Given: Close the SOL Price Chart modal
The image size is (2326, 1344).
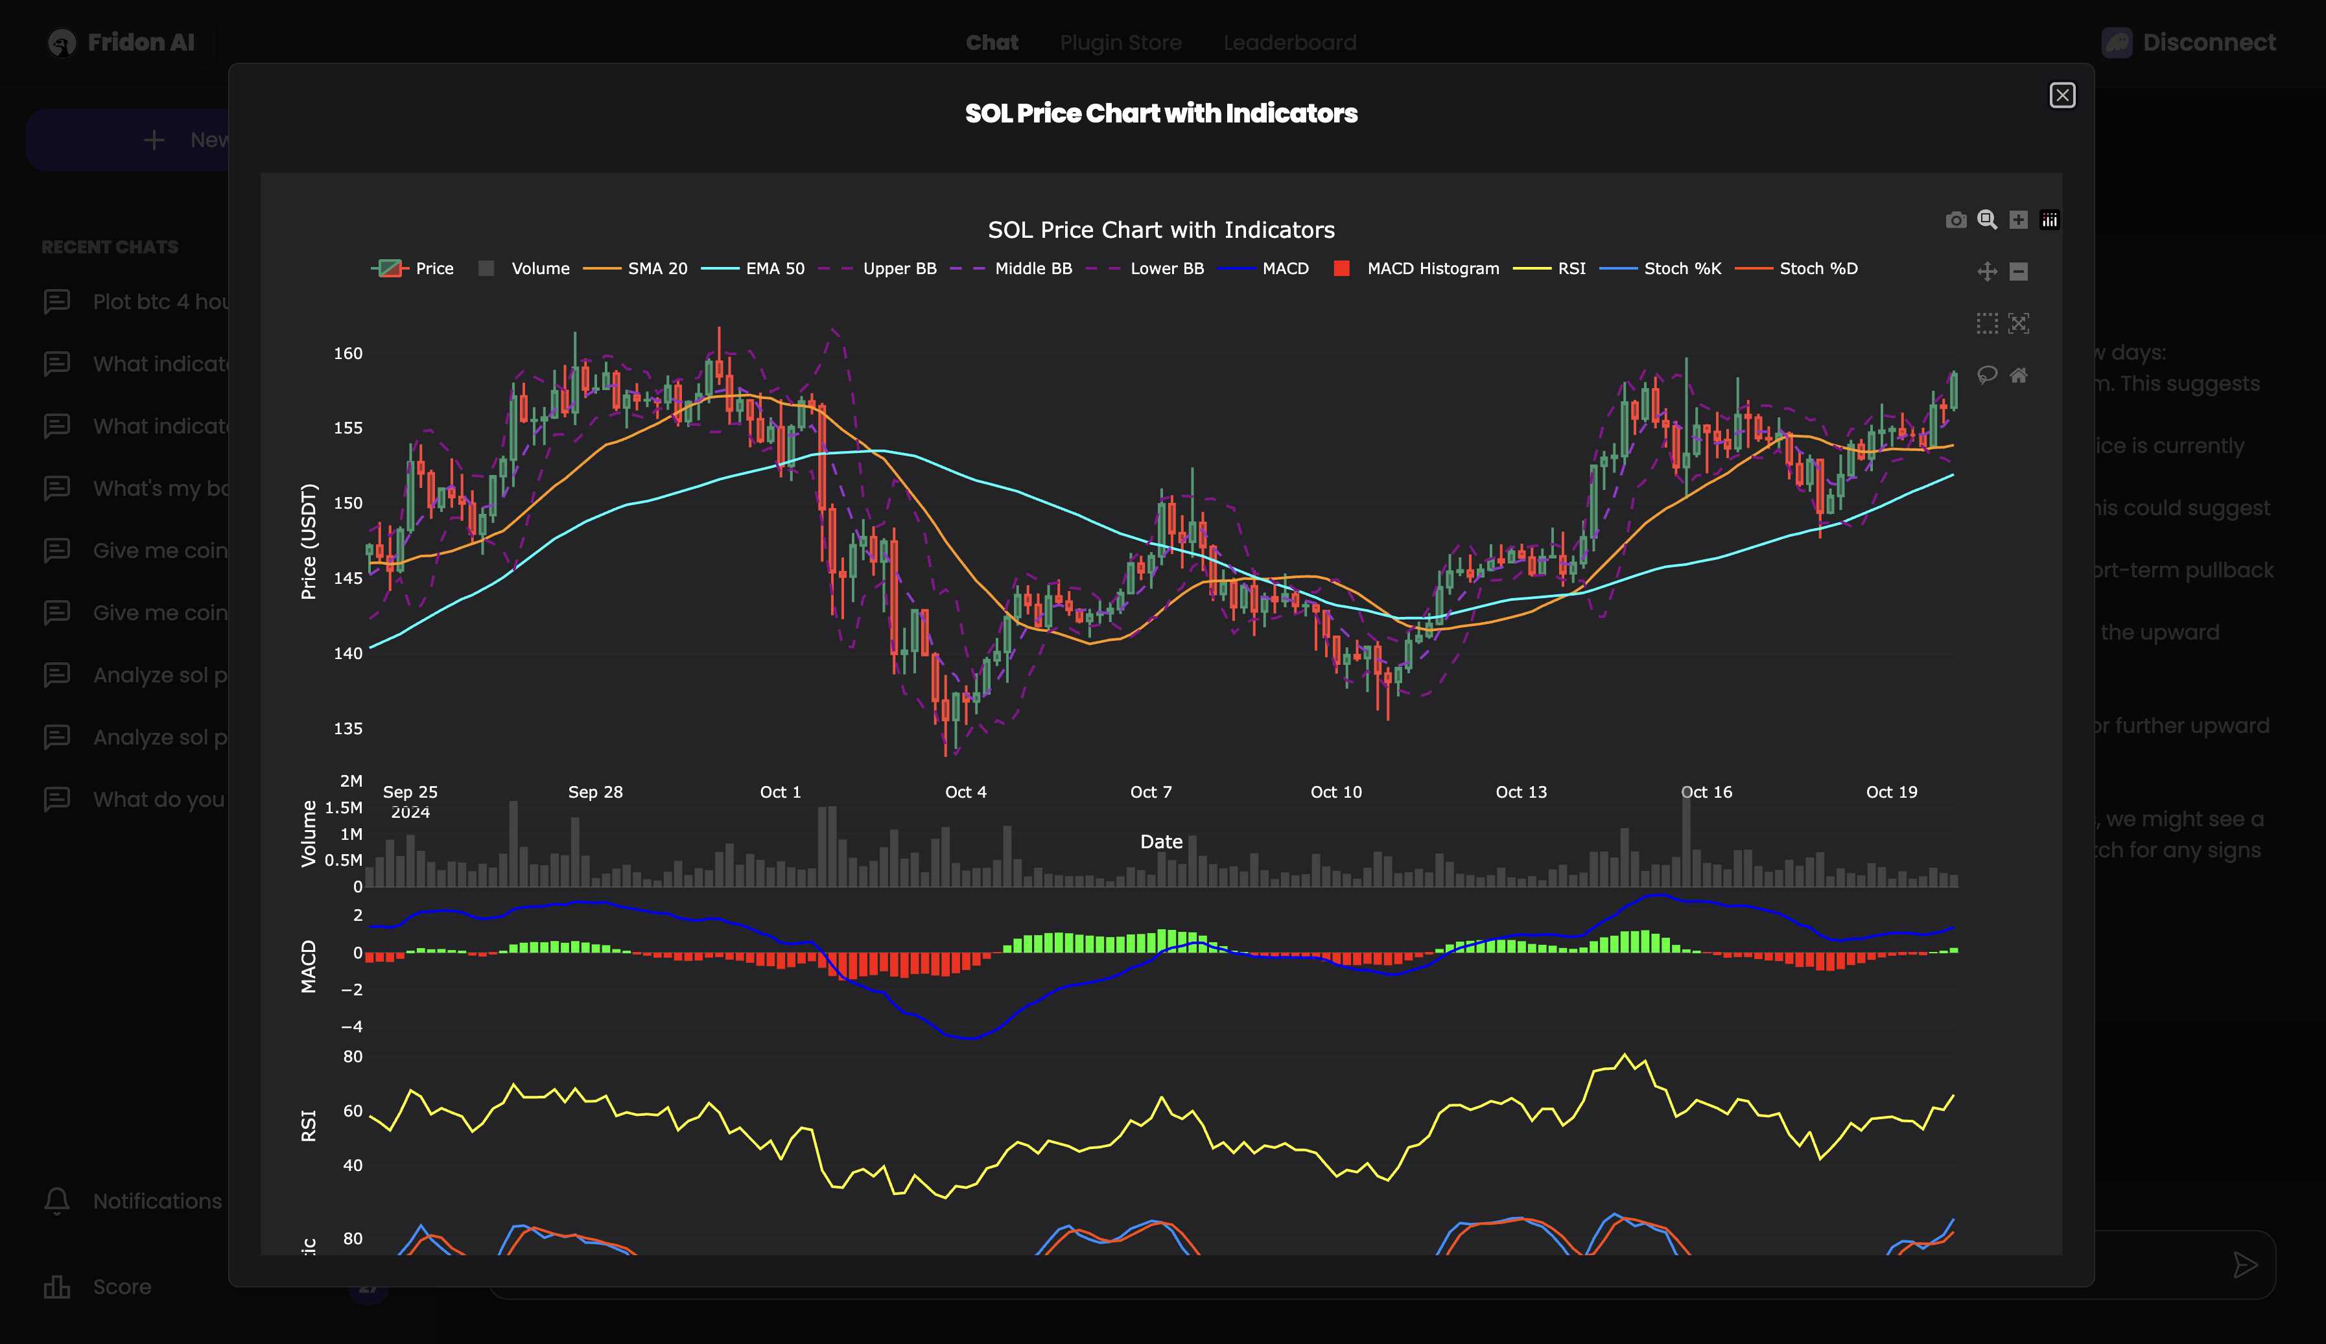Looking at the screenshot, I should click(2062, 96).
